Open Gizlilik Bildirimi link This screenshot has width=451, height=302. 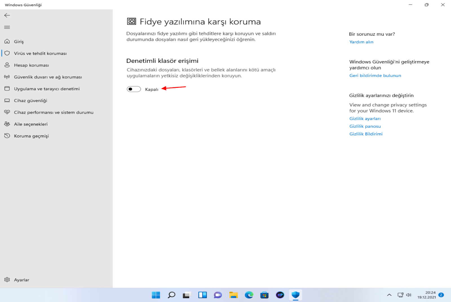(x=366, y=134)
